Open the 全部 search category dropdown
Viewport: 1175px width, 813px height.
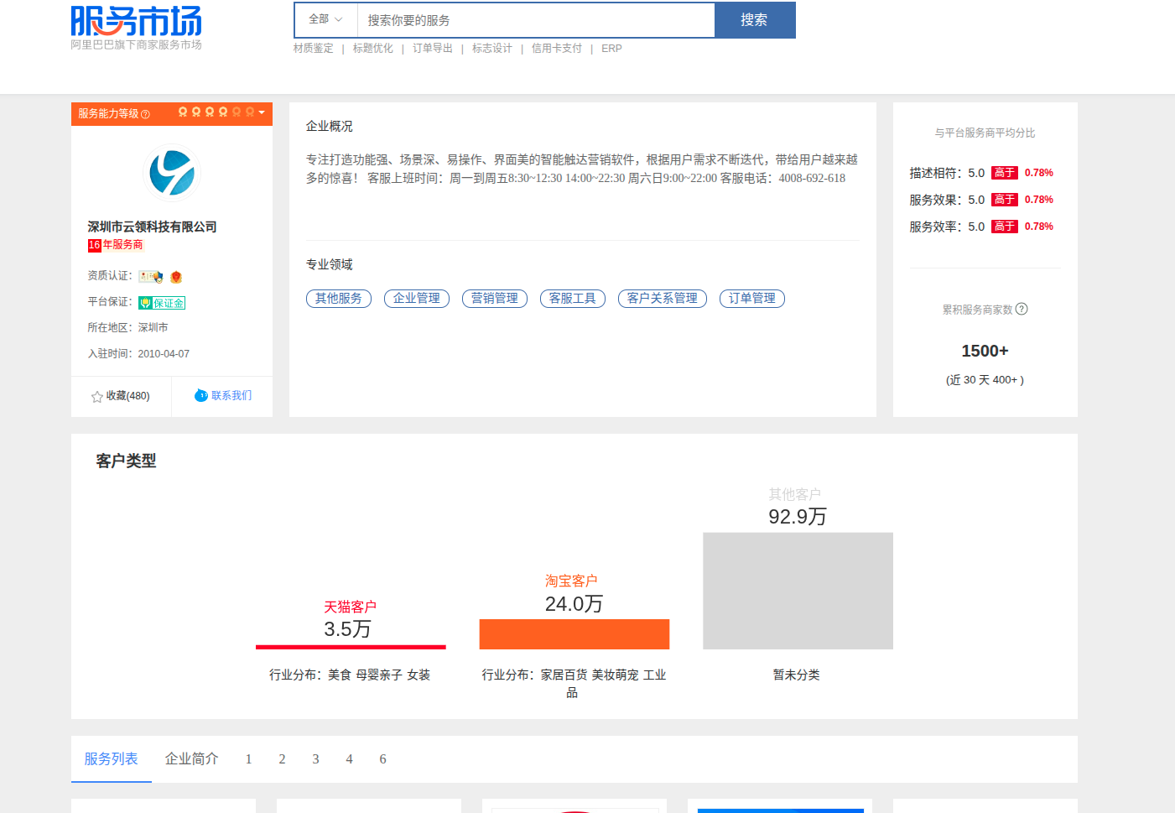tap(326, 19)
